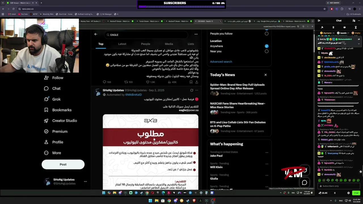The height and width of the screenshot is (204, 363).
Task: Share the post with 48K views
Action: click(x=197, y=82)
